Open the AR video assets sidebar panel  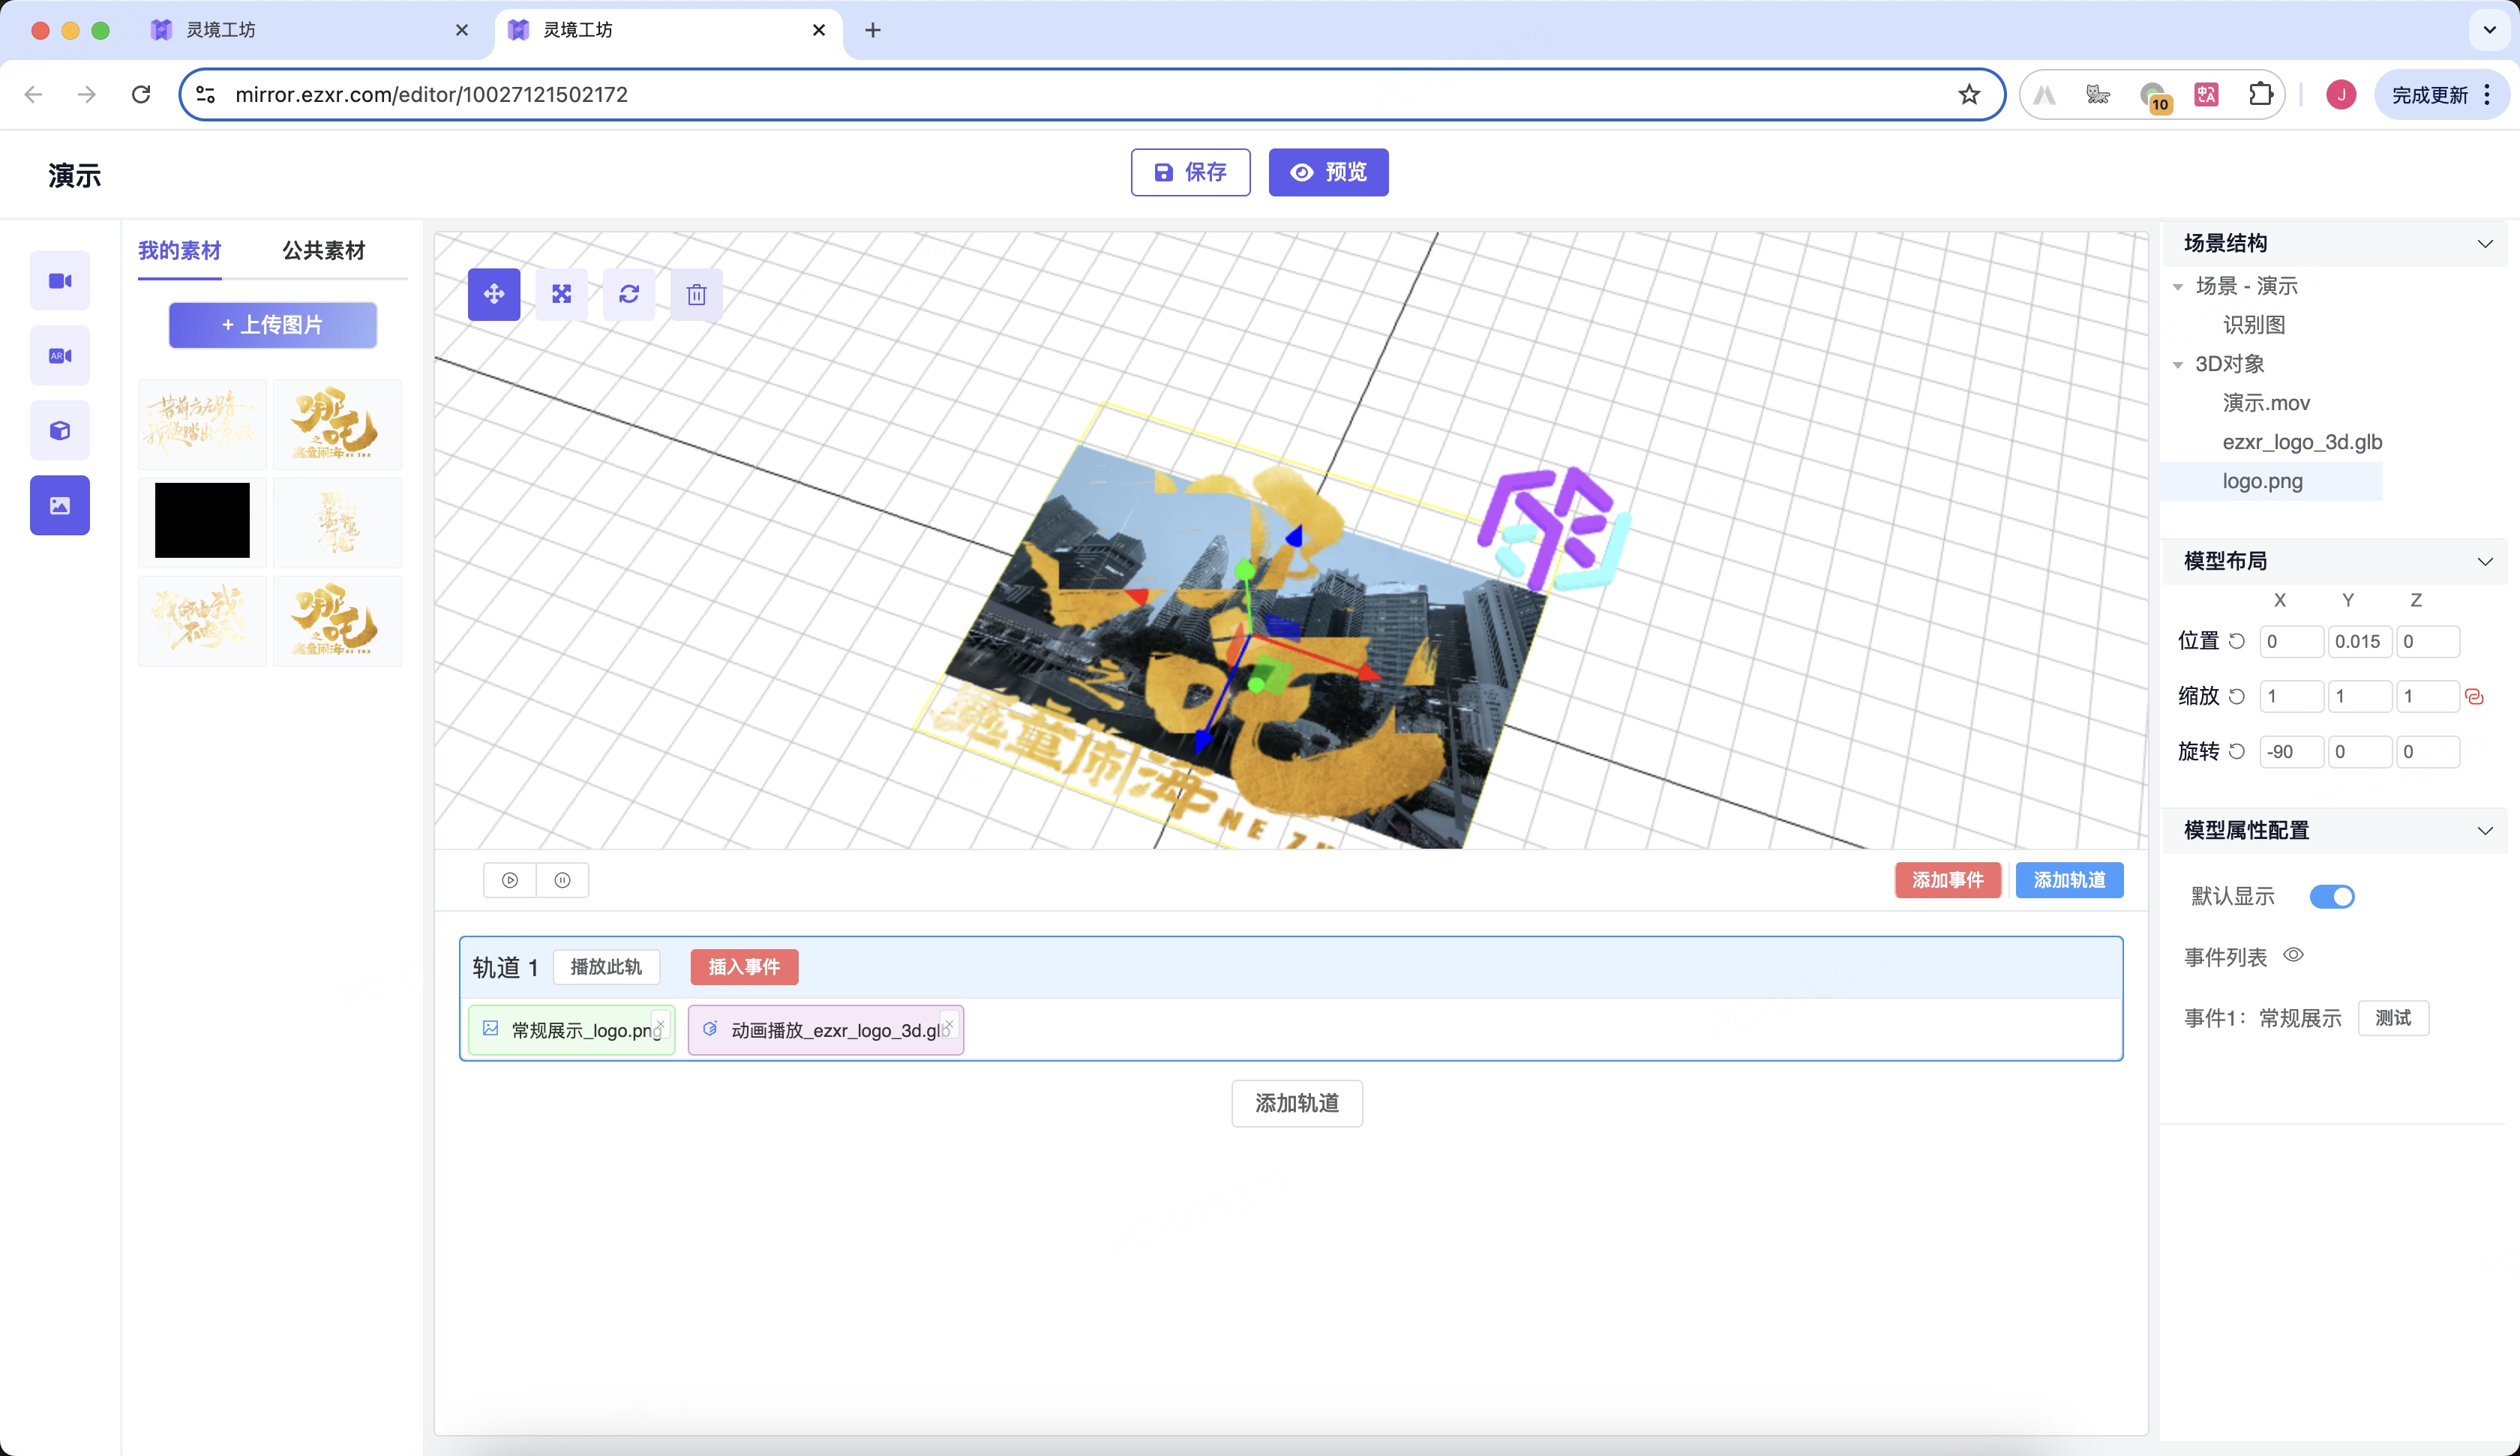coord(60,356)
